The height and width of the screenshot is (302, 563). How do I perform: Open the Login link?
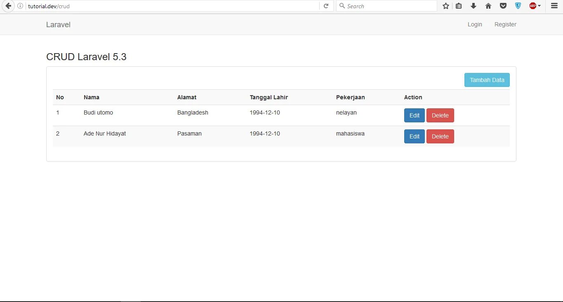pyautogui.click(x=475, y=24)
